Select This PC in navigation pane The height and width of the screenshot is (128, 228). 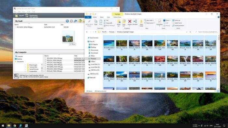91,42
